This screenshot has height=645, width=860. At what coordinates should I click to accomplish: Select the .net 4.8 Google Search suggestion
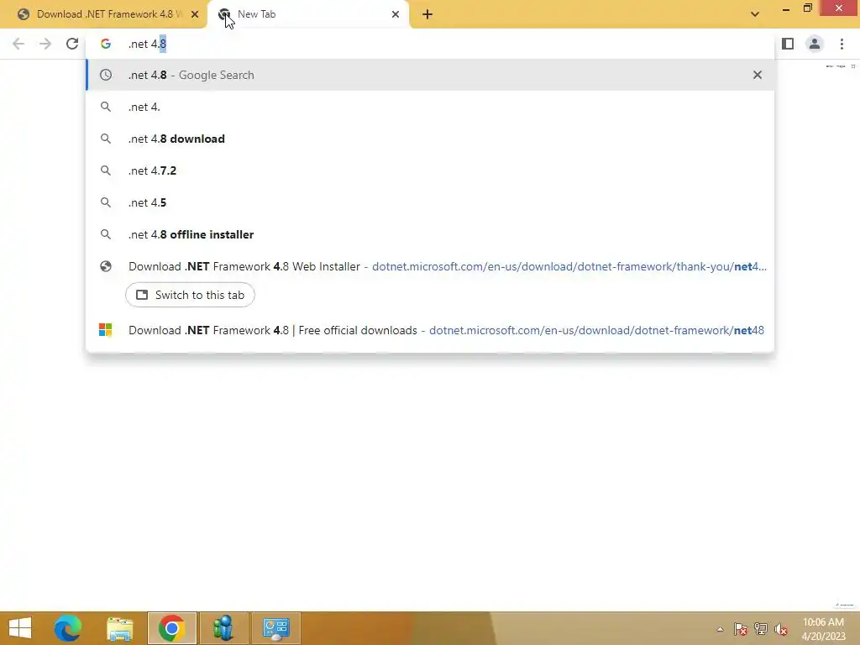(430, 75)
